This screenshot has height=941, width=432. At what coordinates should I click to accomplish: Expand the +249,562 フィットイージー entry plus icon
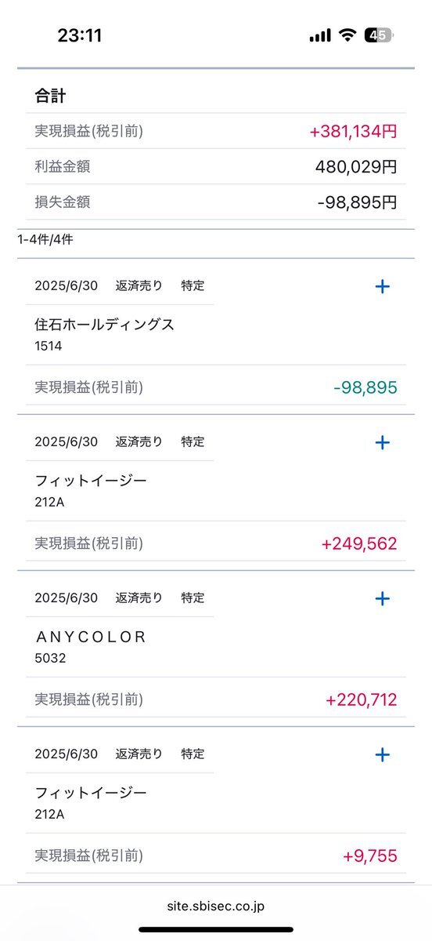pyautogui.click(x=383, y=442)
